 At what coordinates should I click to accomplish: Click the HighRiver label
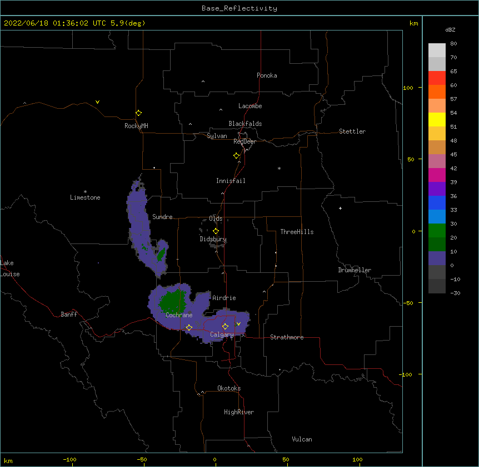tap(239, 412)
